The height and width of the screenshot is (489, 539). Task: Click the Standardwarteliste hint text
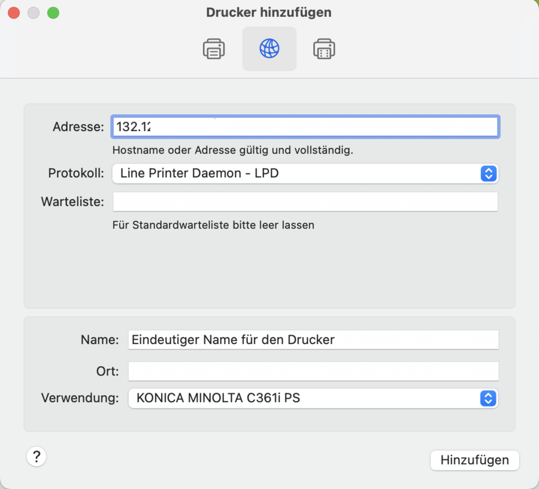tap(213, 225)
